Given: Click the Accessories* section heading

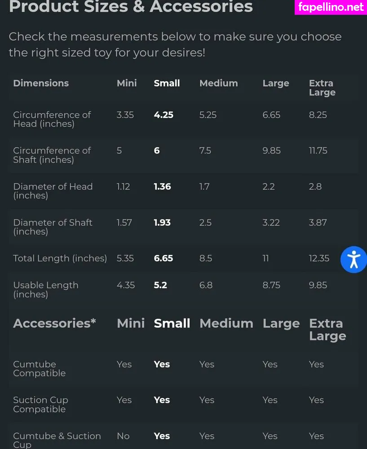Looking at the screenshot, I should tap(54, 323).
